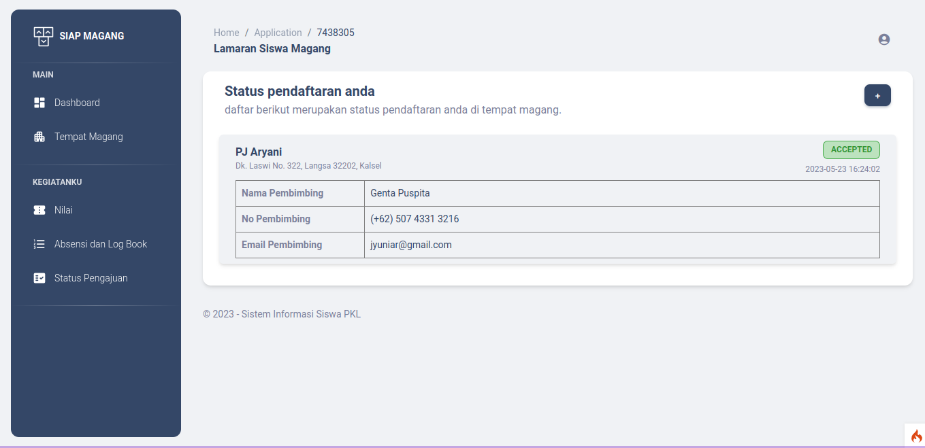Go to Tempat Magang in sidebar
Image resolution: width=925 pixels, height=448 pixels.
click(88, 137)
